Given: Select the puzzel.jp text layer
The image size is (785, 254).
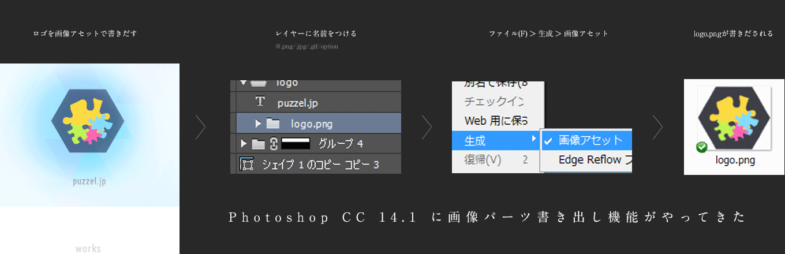Looking at the screenshot, I should pos(297,103).
